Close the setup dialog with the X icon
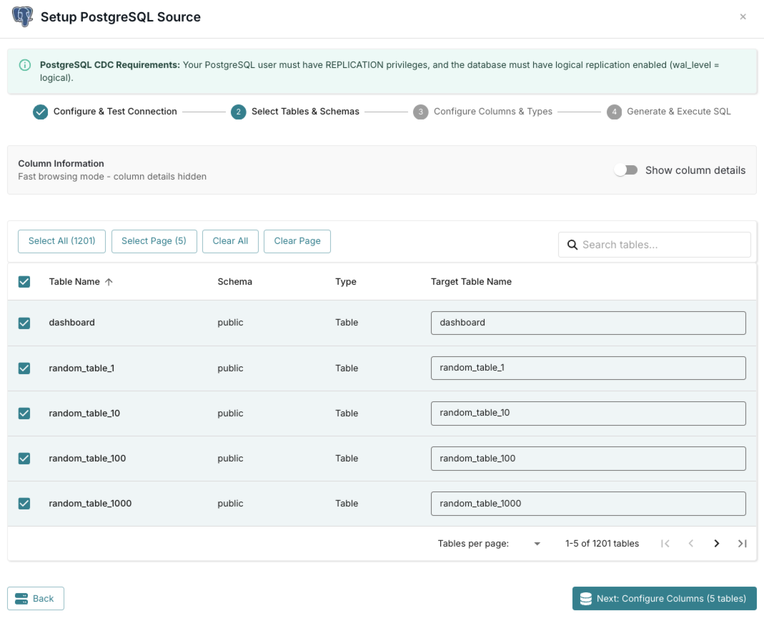This screenshot has height=621, width=764. point(743,16)
